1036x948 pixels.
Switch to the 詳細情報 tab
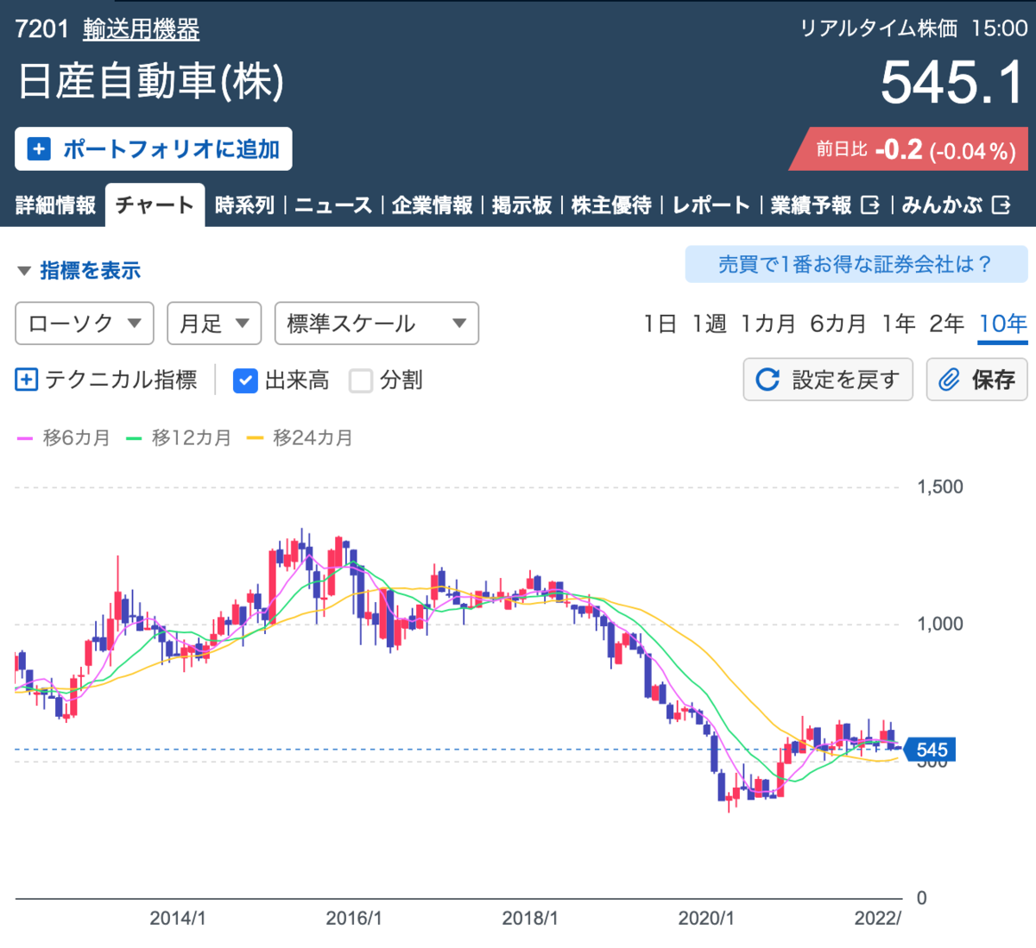(55, 205)
